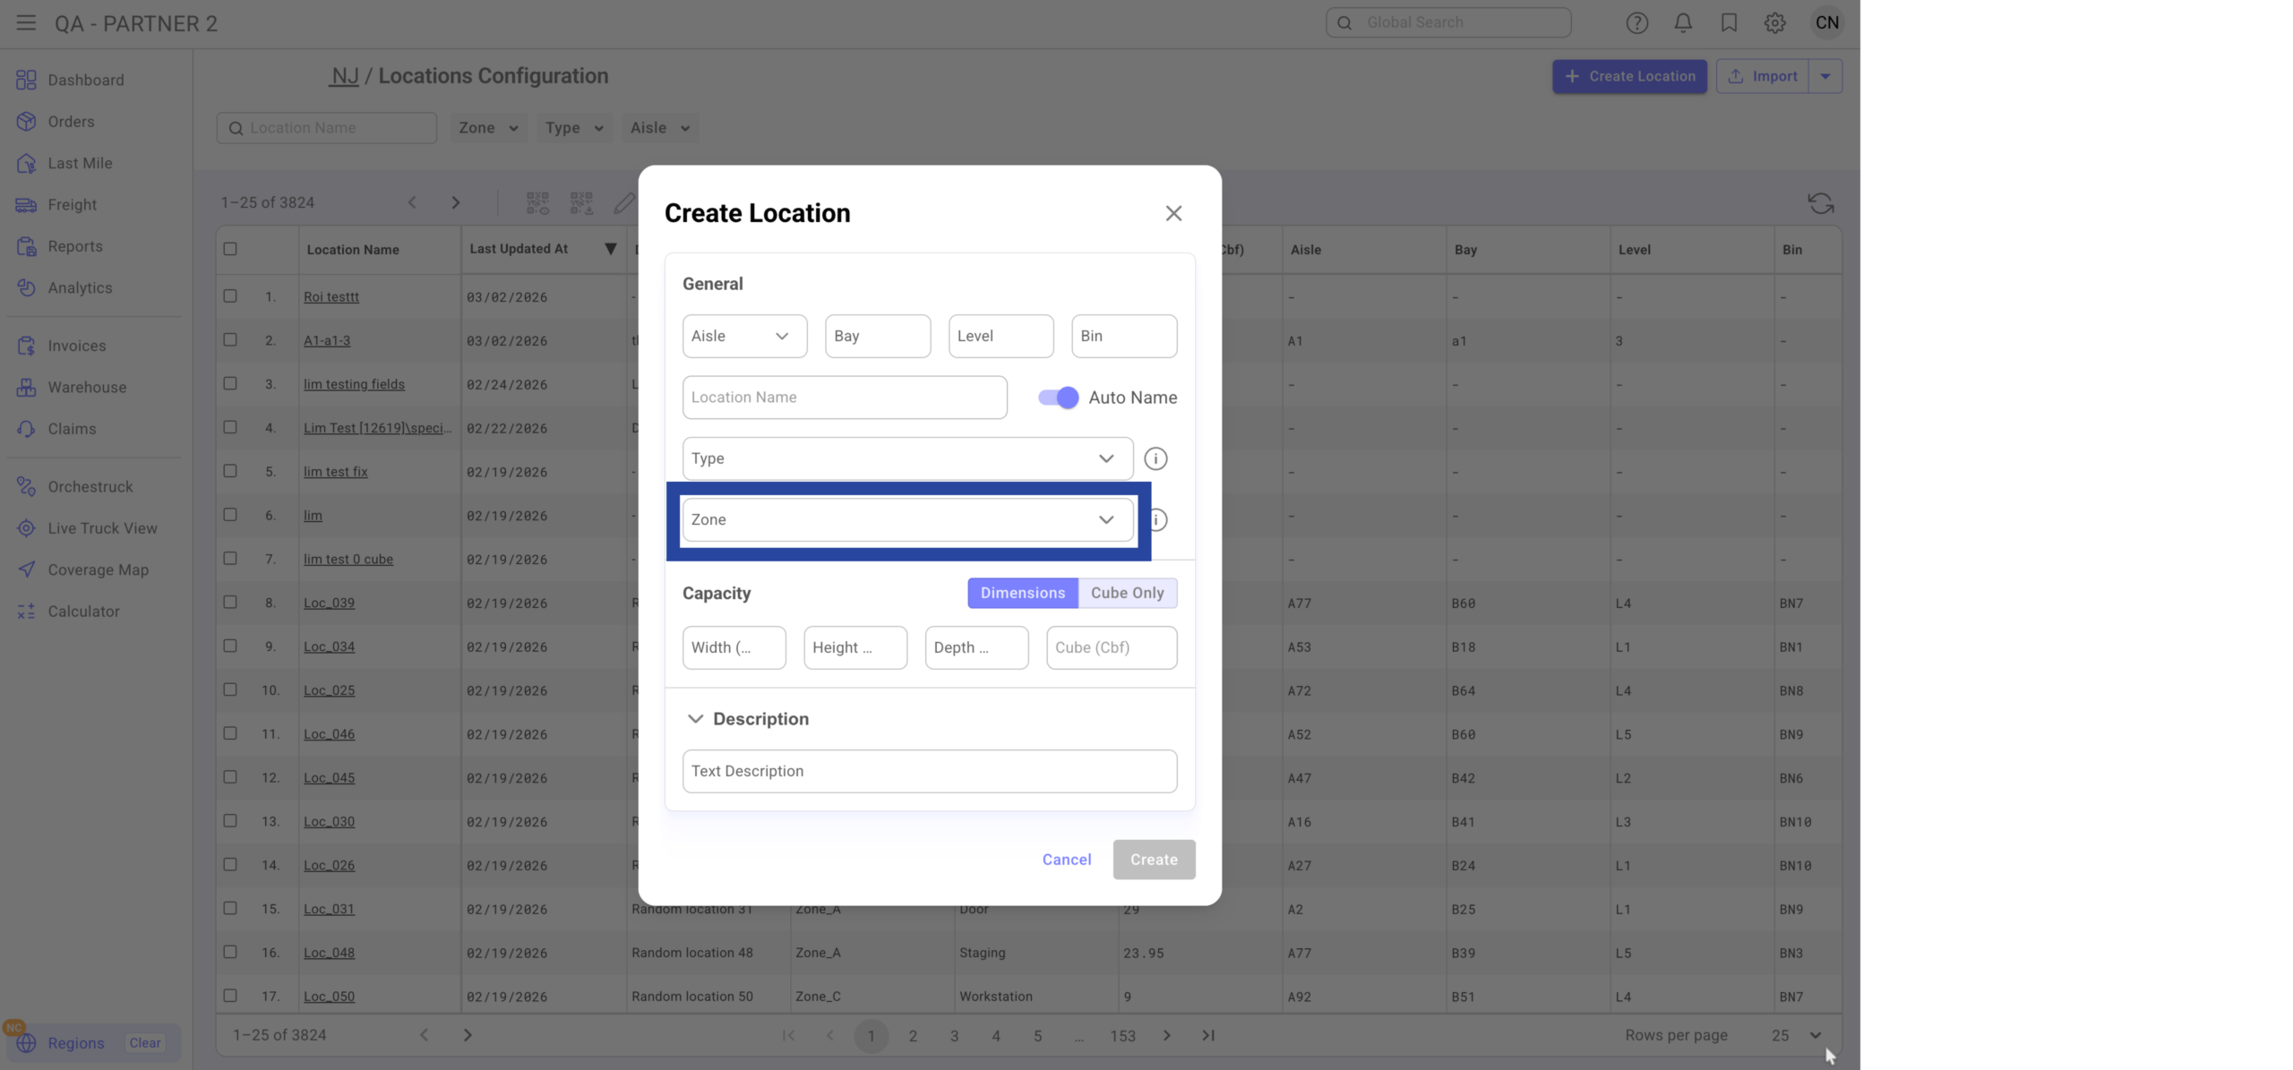Open the hamburger navigation menu
Image resolution: width=2293 pixels, height=1070 pixels.
point(26,23)
